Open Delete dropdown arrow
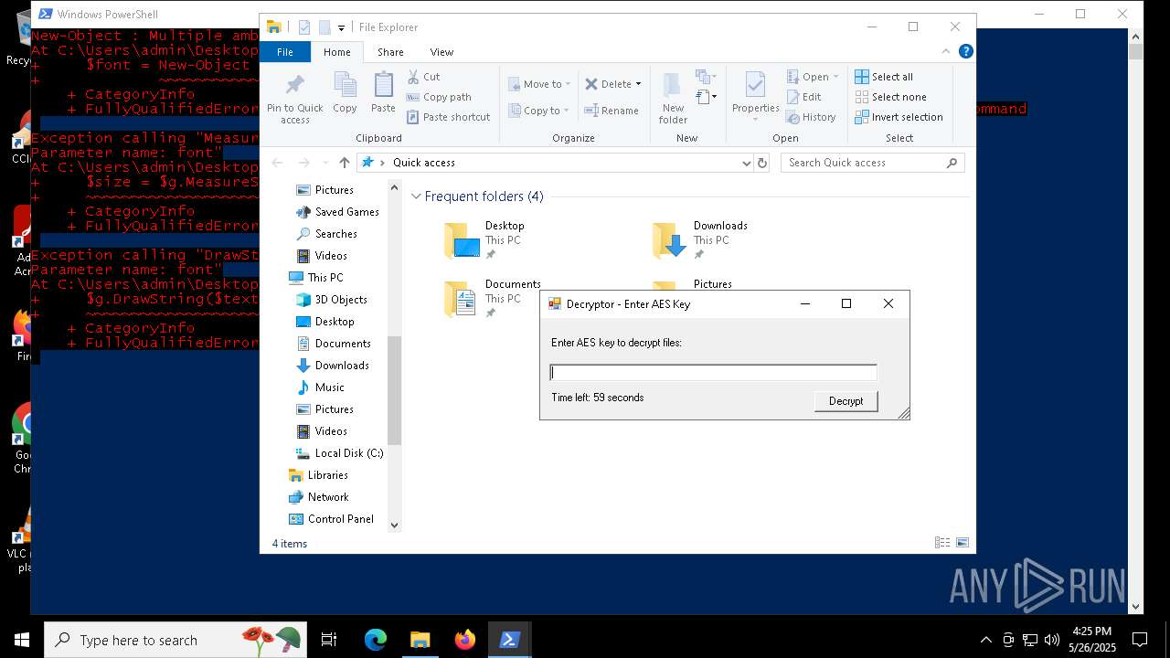Viewport: 1170px width, 658px height. click(x=638, y=84)
